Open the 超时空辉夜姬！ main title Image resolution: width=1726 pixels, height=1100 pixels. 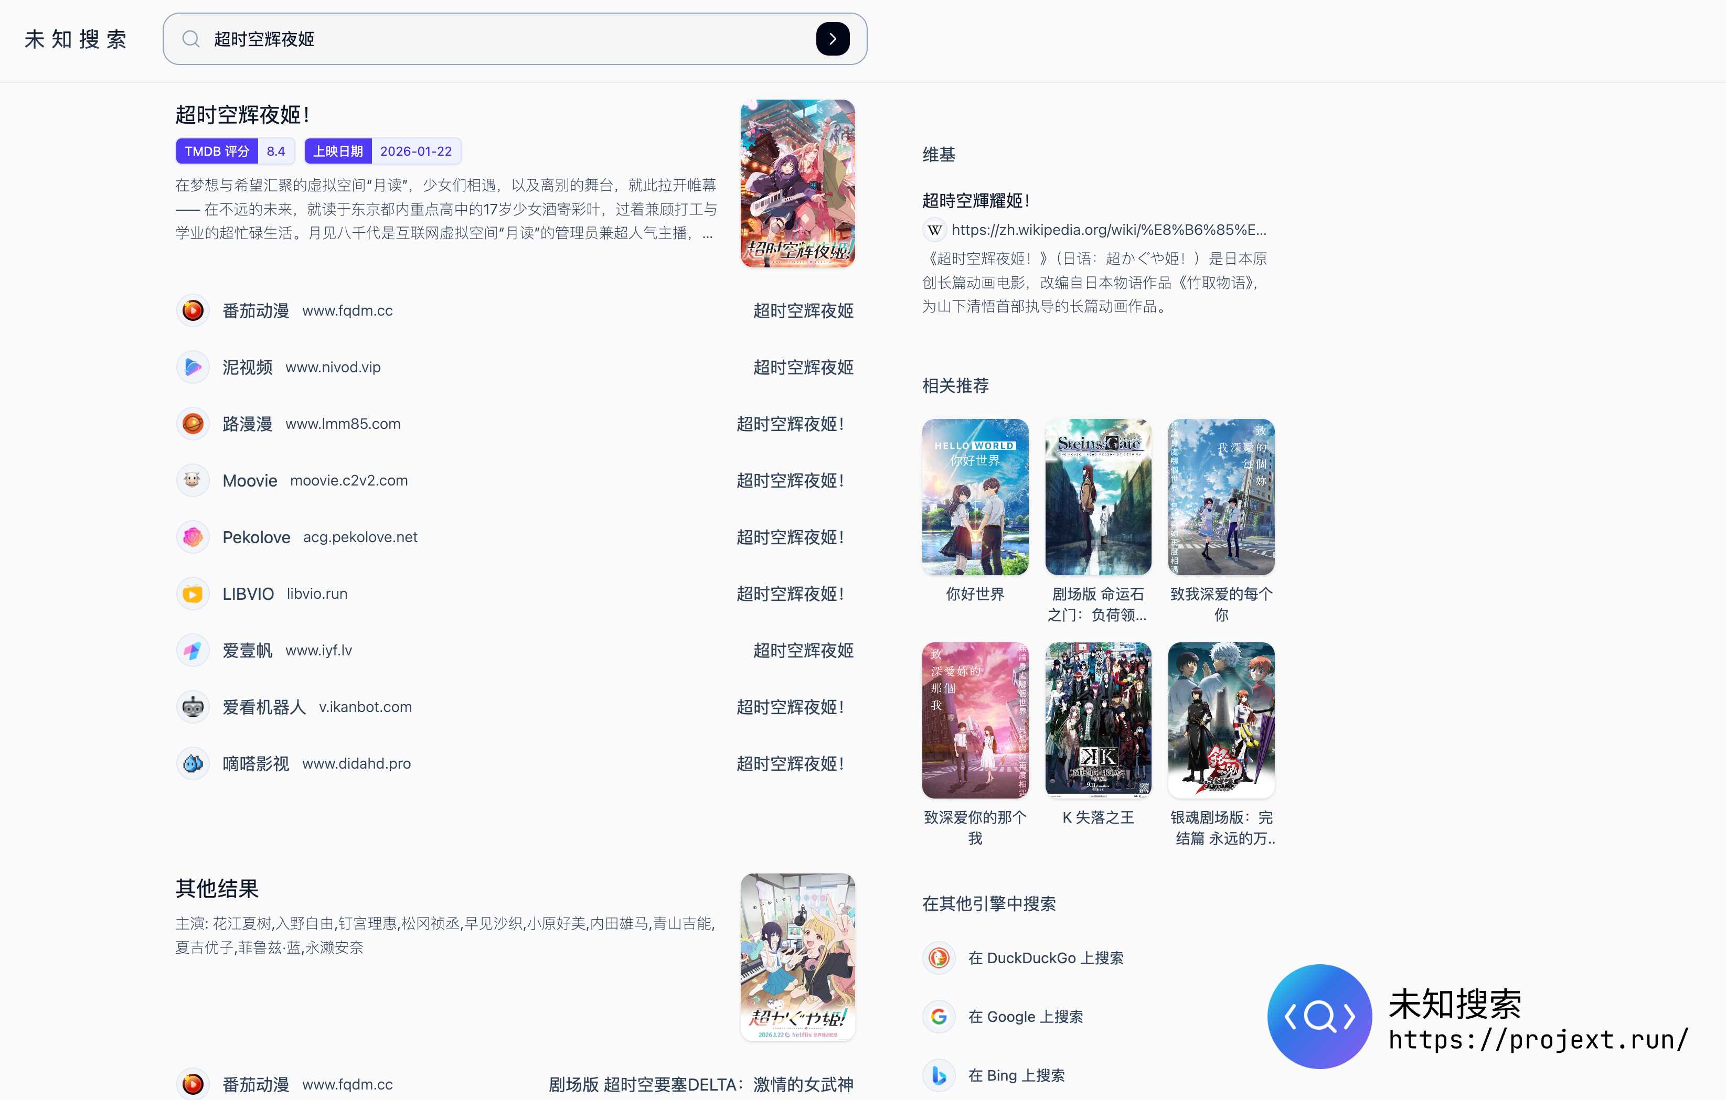click(242, 115)
